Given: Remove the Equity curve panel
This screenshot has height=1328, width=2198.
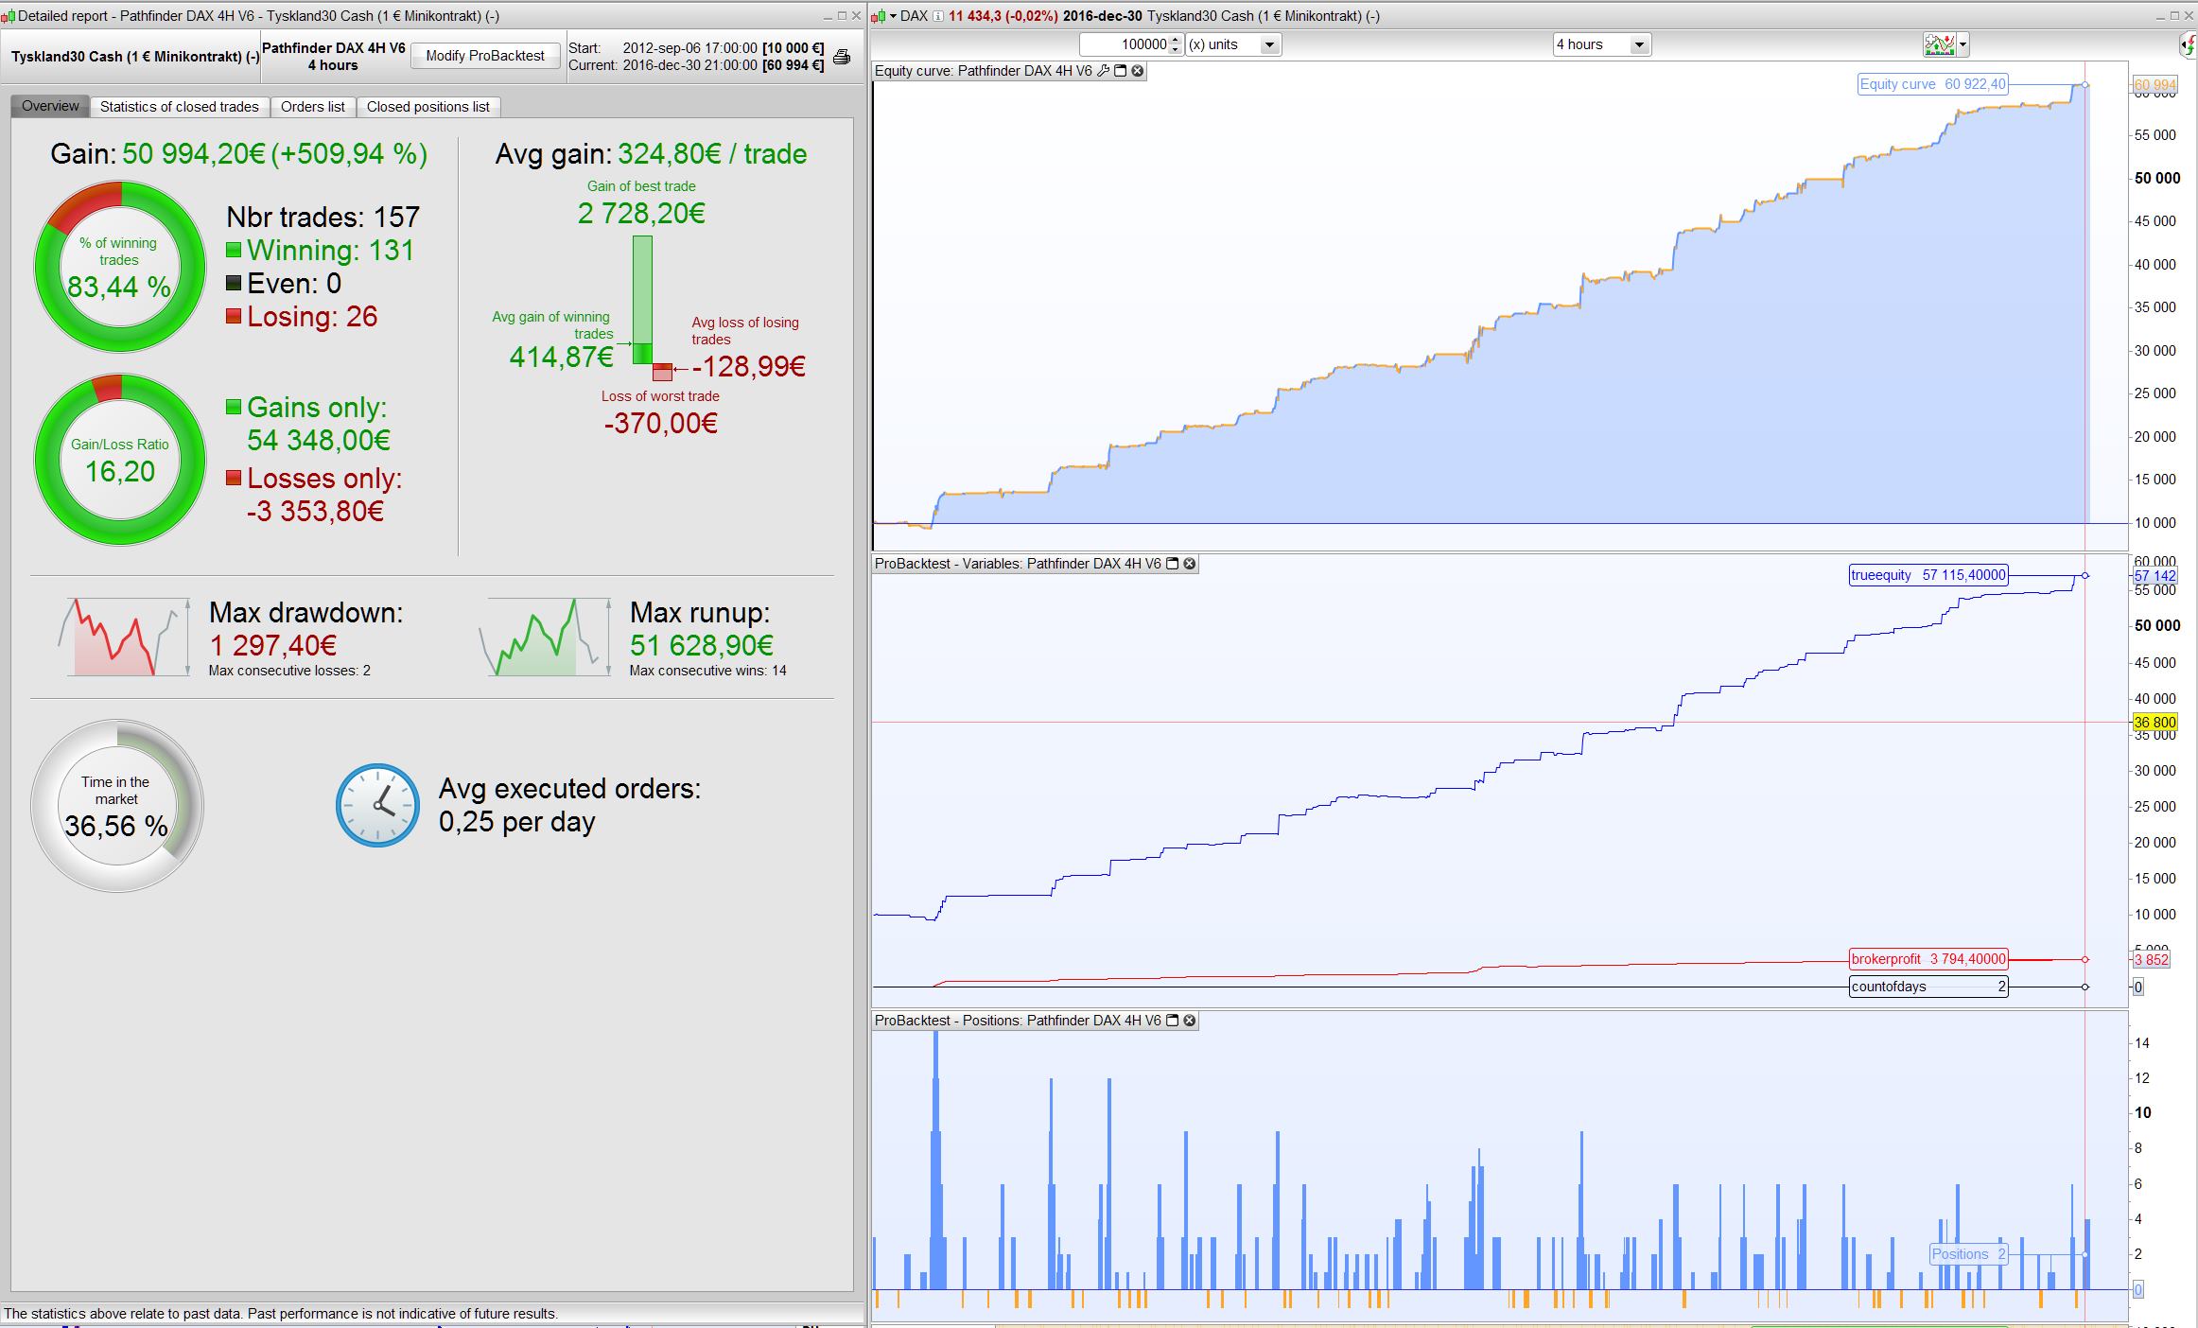Looking at the screenshot, I should tap(1138, 71).
